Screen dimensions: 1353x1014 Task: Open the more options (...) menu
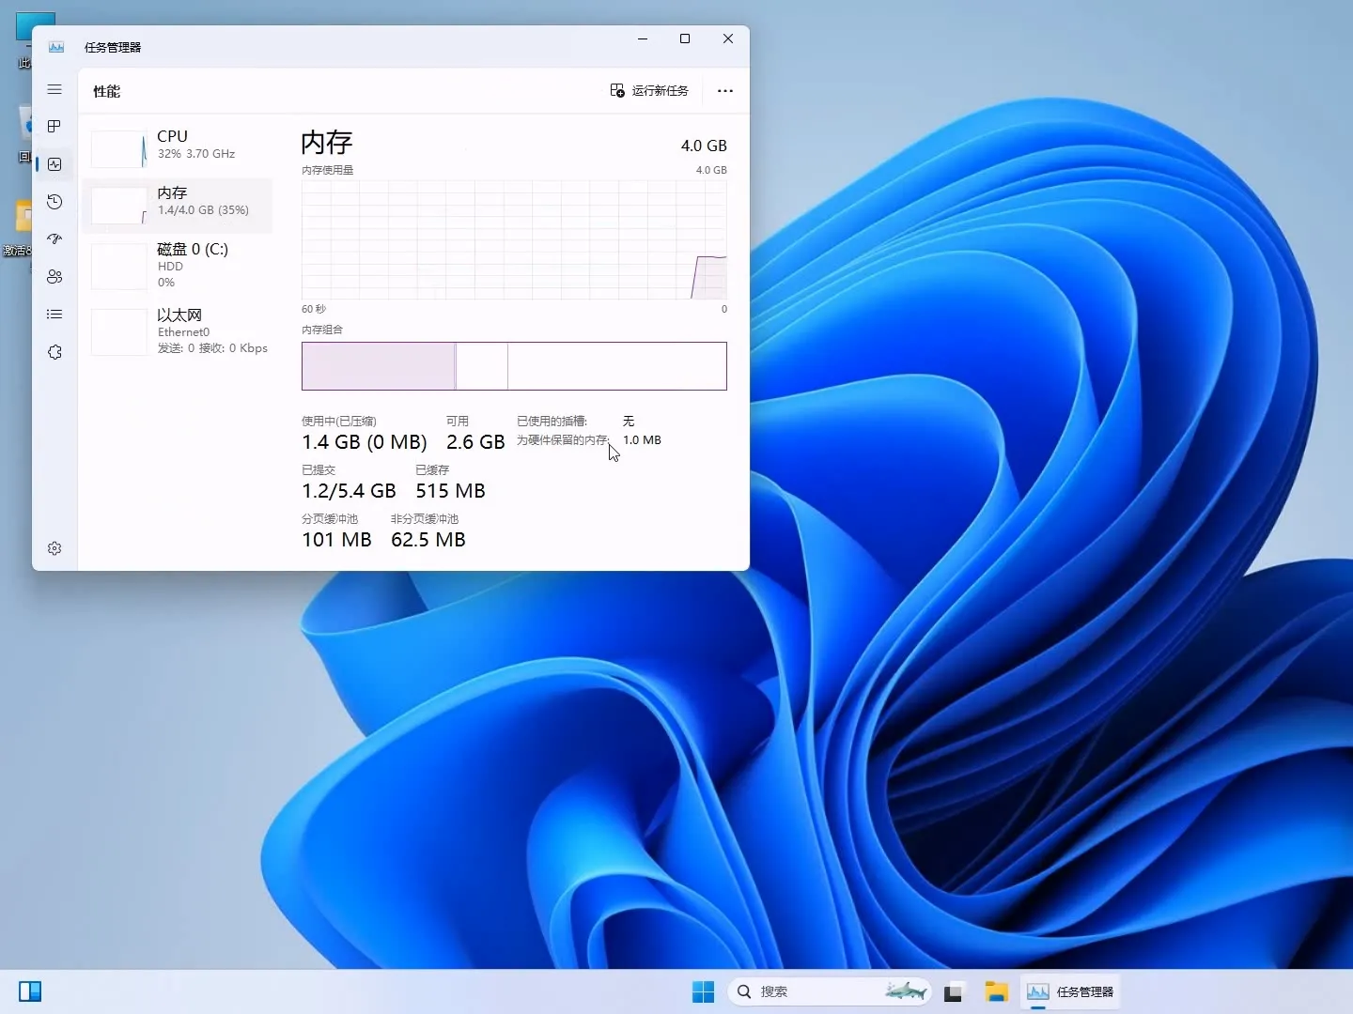[724, 90]
